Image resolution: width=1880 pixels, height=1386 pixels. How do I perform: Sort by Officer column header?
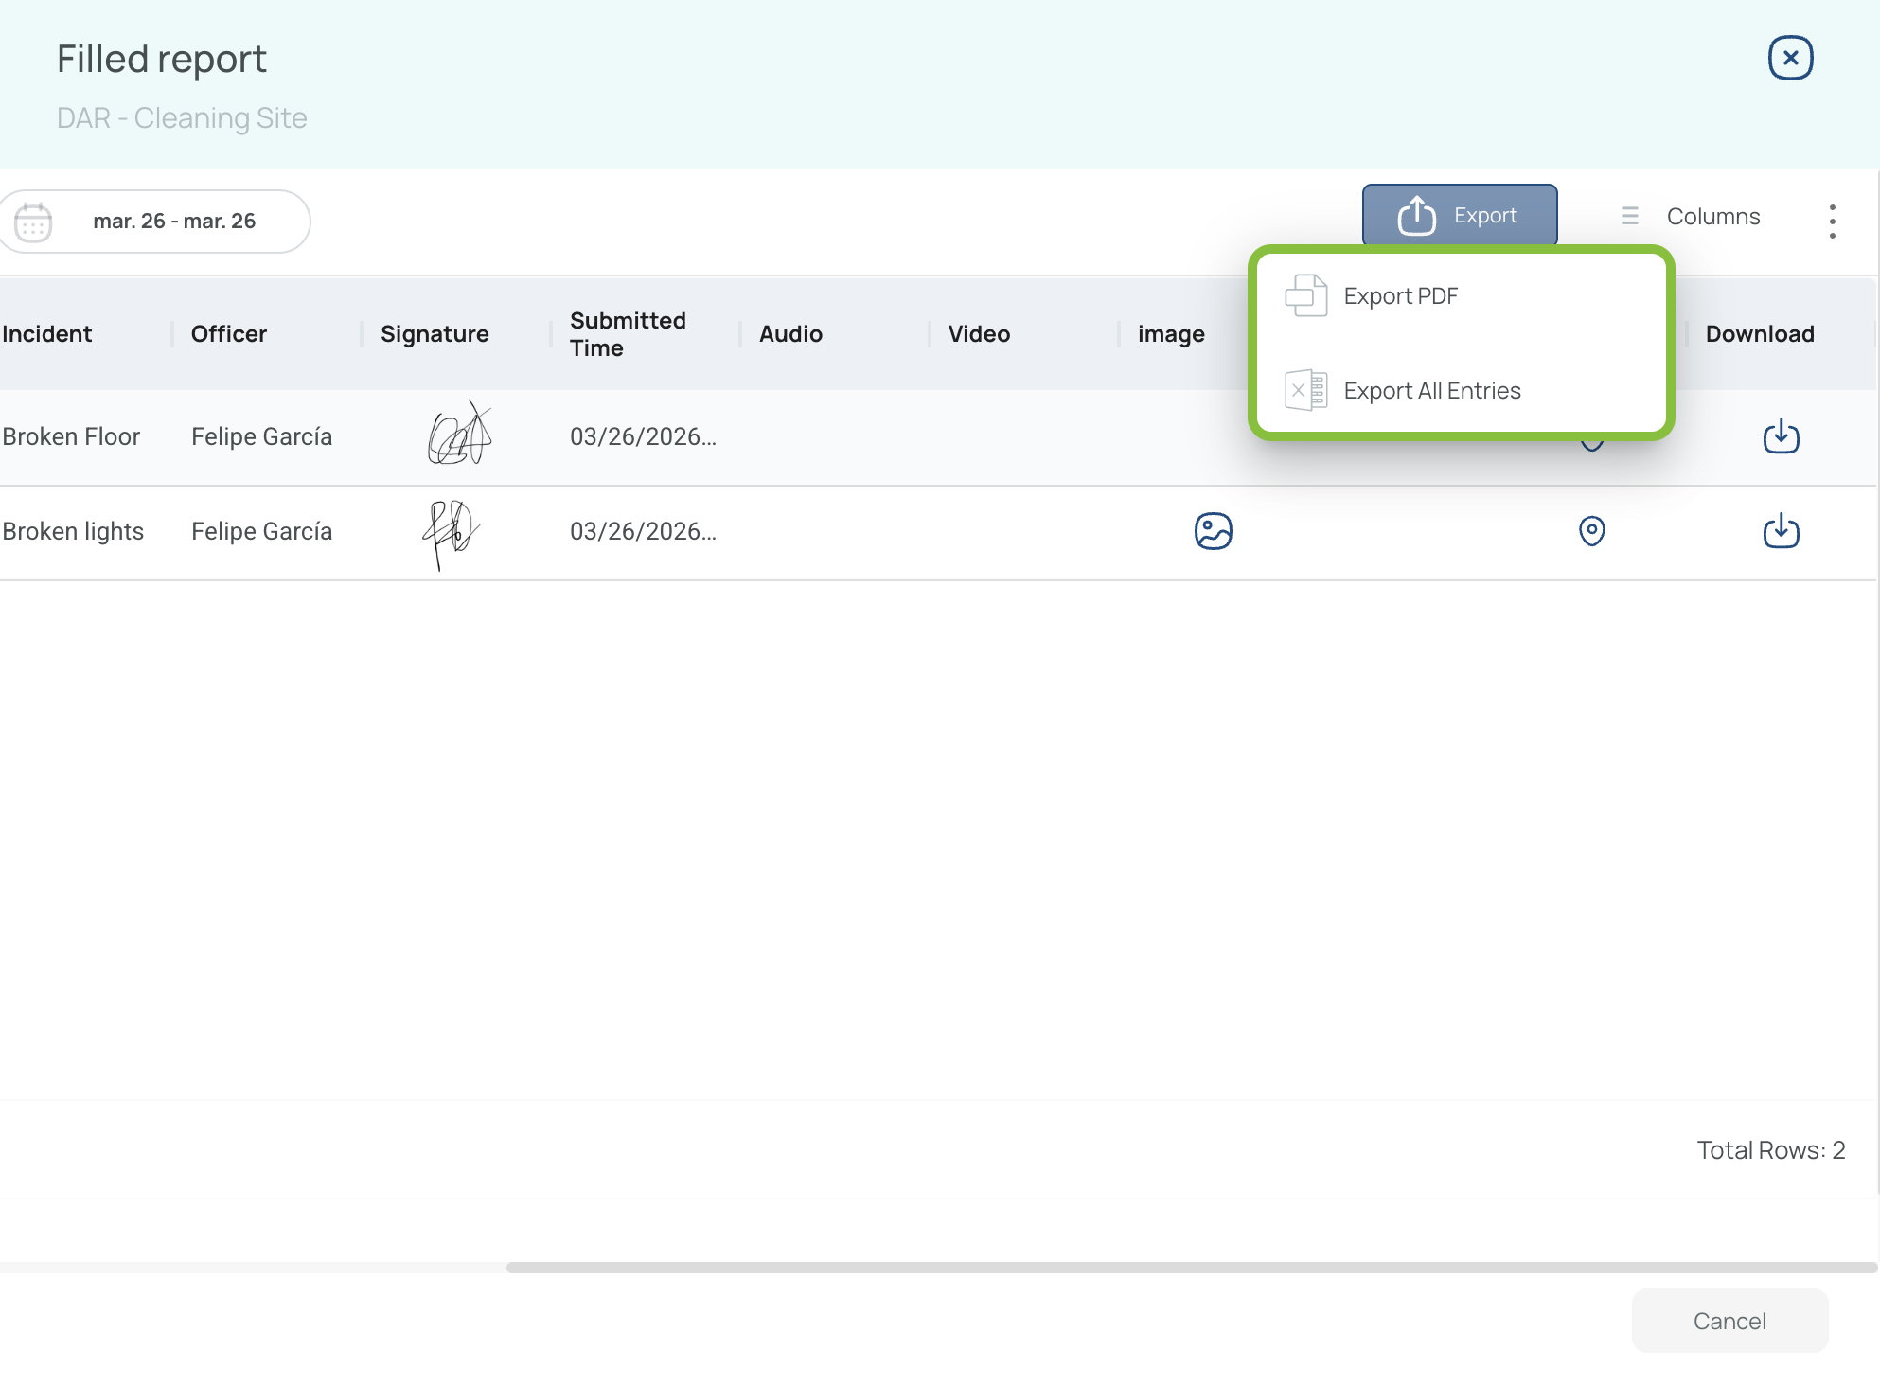tap(229, 334)
